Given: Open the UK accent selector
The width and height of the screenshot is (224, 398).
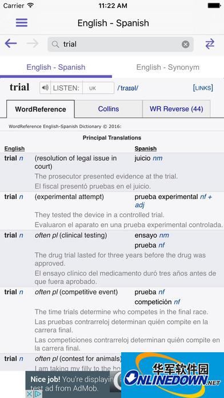Looking at the screenshot, I should [x=98, y=88].
